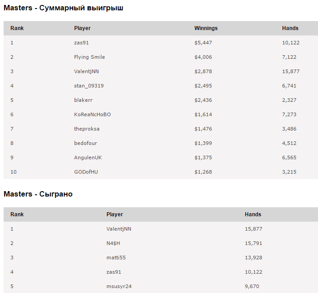Click KoReaNcHoBO player name
Screen dimensions: 318x293
(92, 114)
